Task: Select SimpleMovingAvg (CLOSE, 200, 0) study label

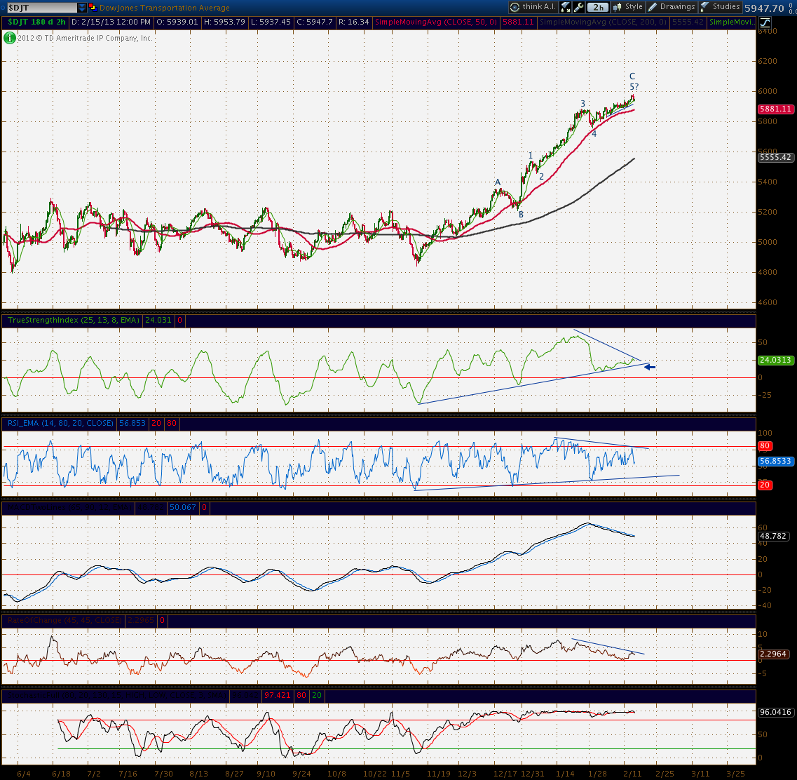Action: click(603, 22)
